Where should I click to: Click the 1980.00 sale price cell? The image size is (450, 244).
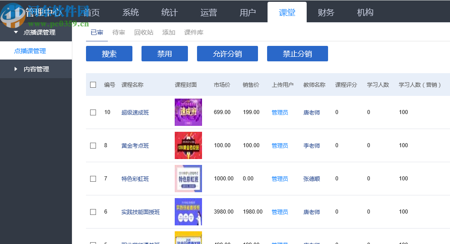(x=253, y=212)
